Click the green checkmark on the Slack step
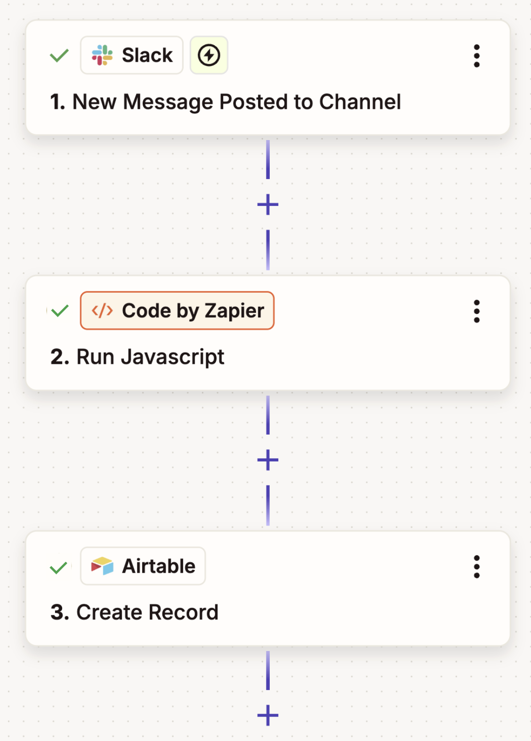Screen dimensions: 531x741 tap(58, 55)
